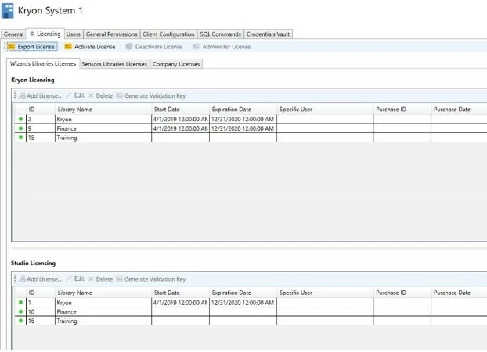This screenshot has width=487, height=352.
Task: Click Generate Validation Key icon in Kryon Licensing
Action: coord(119,95)
